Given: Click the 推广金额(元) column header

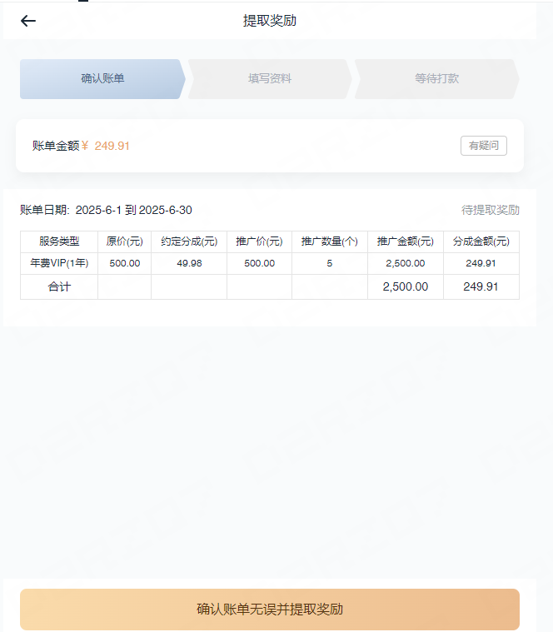Looking at the screenshot, I should (405, 241).
